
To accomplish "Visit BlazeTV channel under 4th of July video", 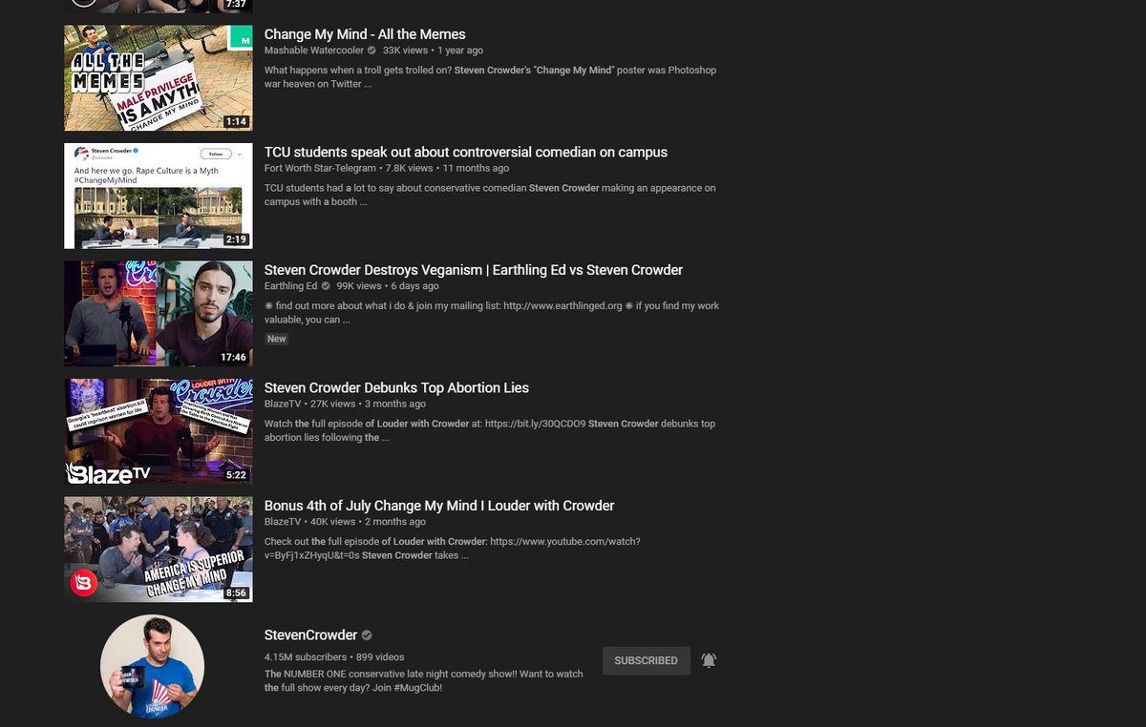I will tap(283, 522).
